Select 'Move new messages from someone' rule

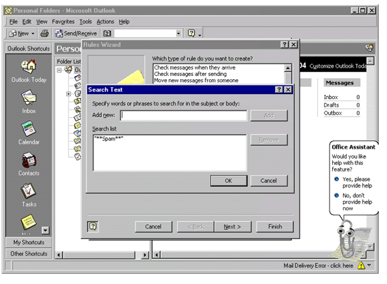tap(196, 80)
